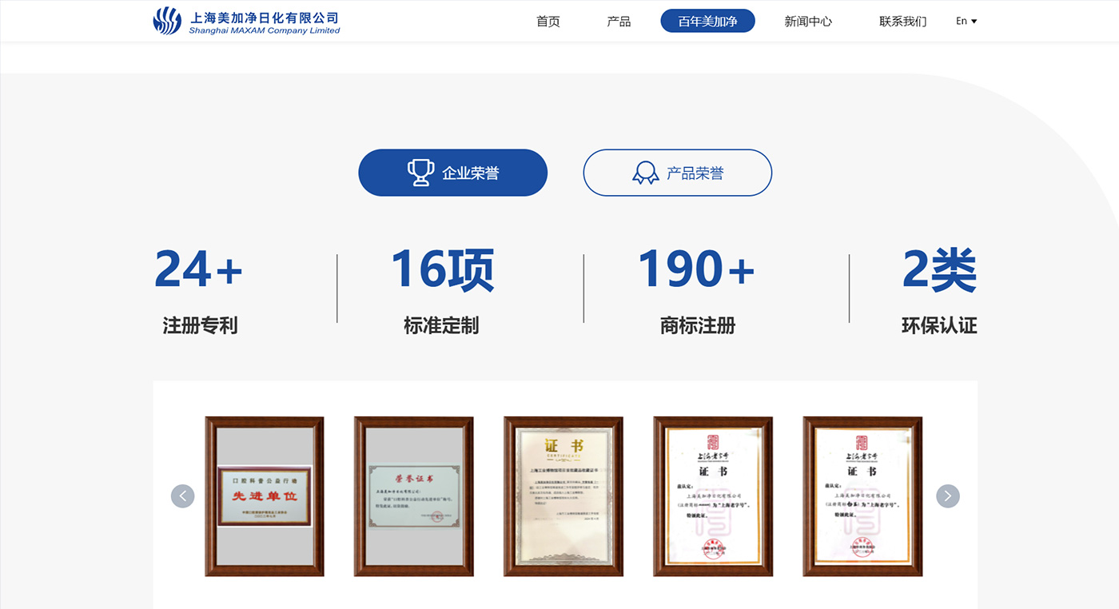The height and width of the screenshot is (609, 1119).
Task: Click the Shanghai MAXAM wave logo icon
Action: [167, 21]
